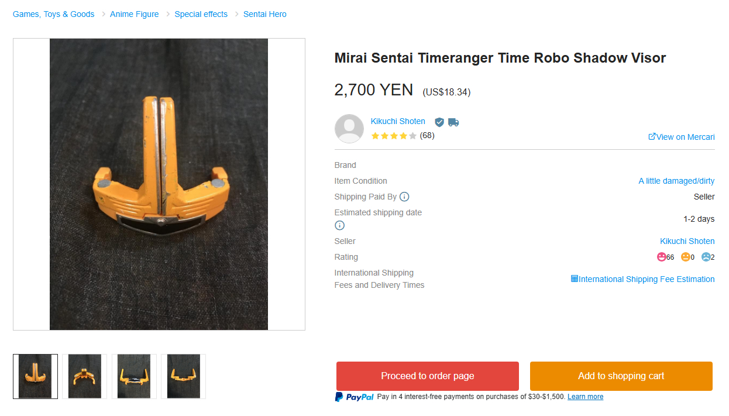Click the estimated shipping date info icon
The width and height of the screenshot is (729, 416).
[339, 225]
